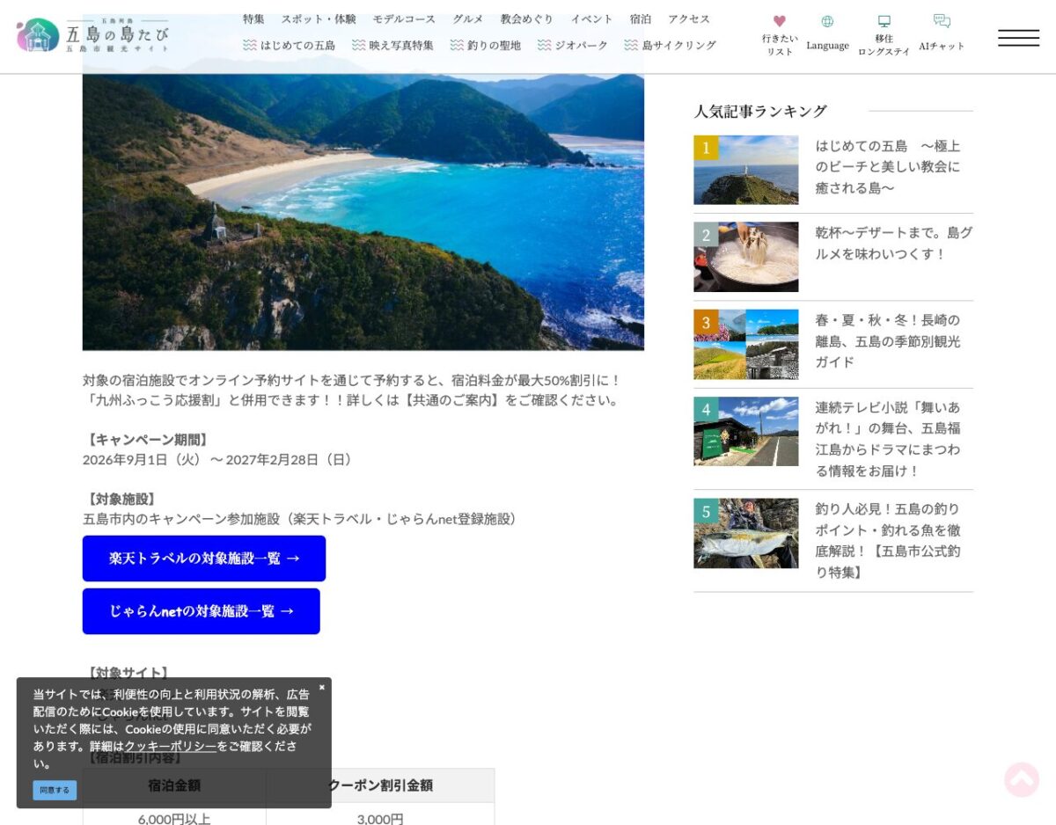Viewport: 1056px width, 825px height.
Task: Open the 釣りの聖地 link
Action: tap(485, 45)
